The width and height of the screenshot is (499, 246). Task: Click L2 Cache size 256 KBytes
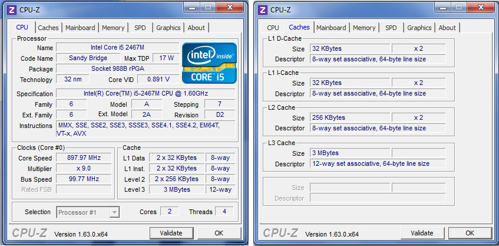click(x=350, y=117)
